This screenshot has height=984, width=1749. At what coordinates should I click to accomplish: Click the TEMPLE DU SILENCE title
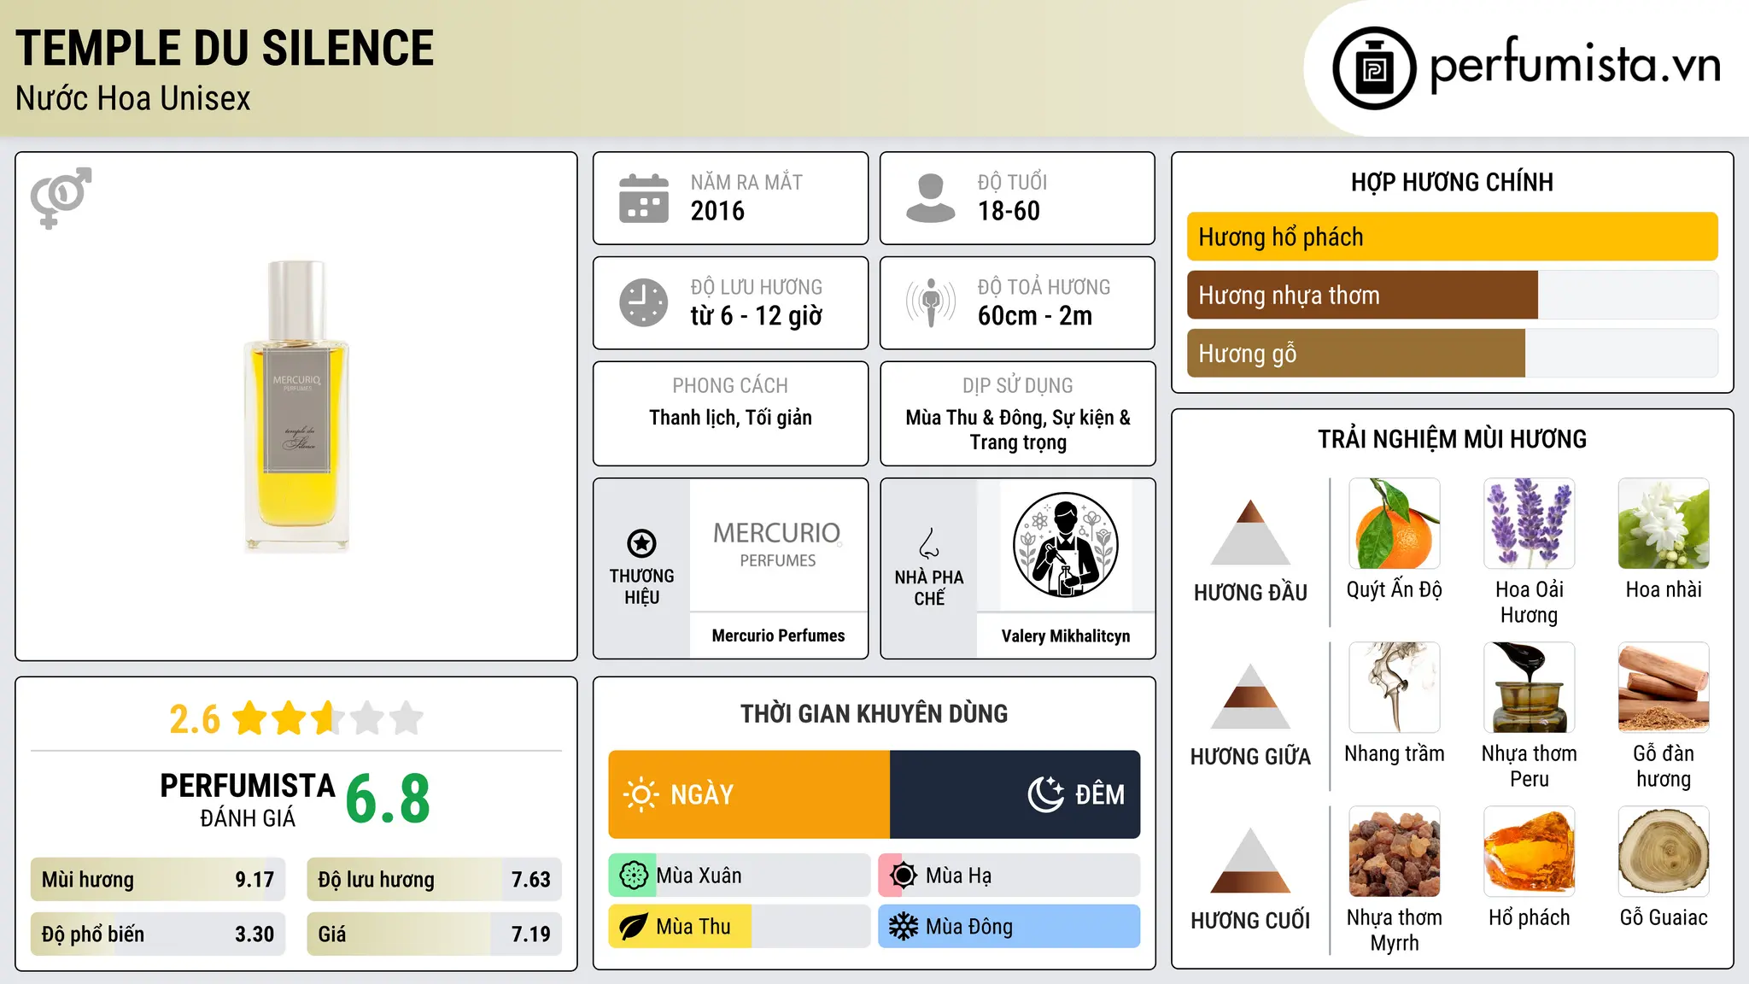(x=225, y=49)
